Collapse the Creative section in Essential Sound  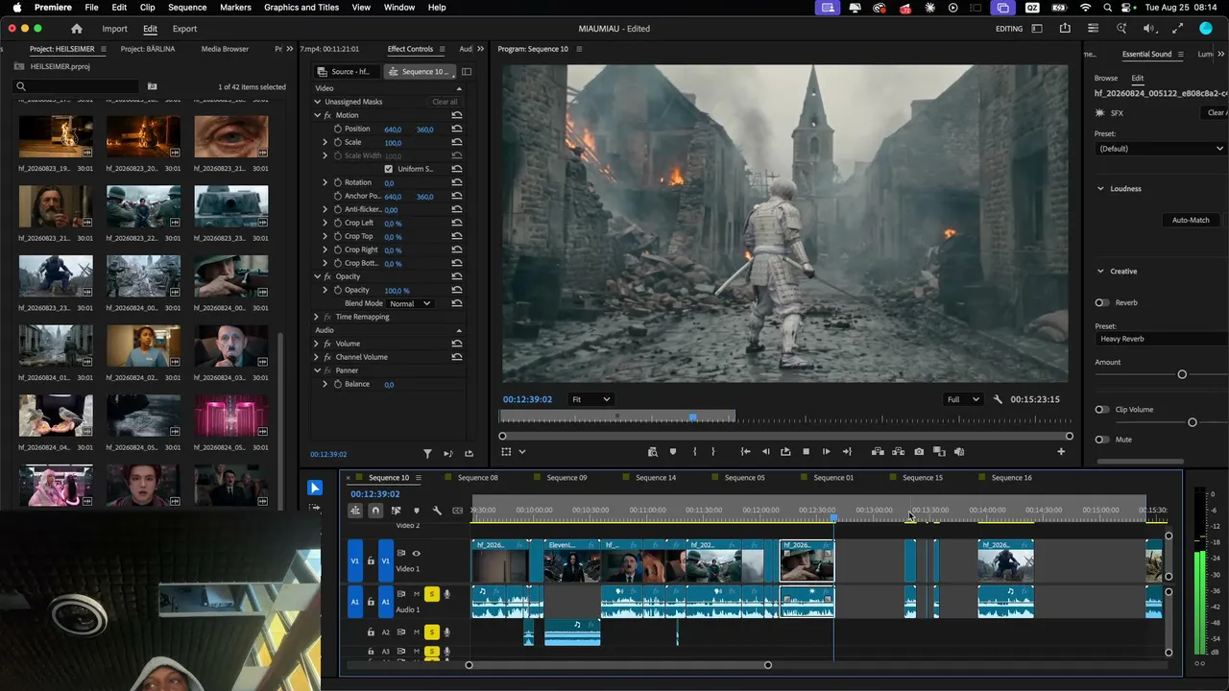[x=1100, y=272]
